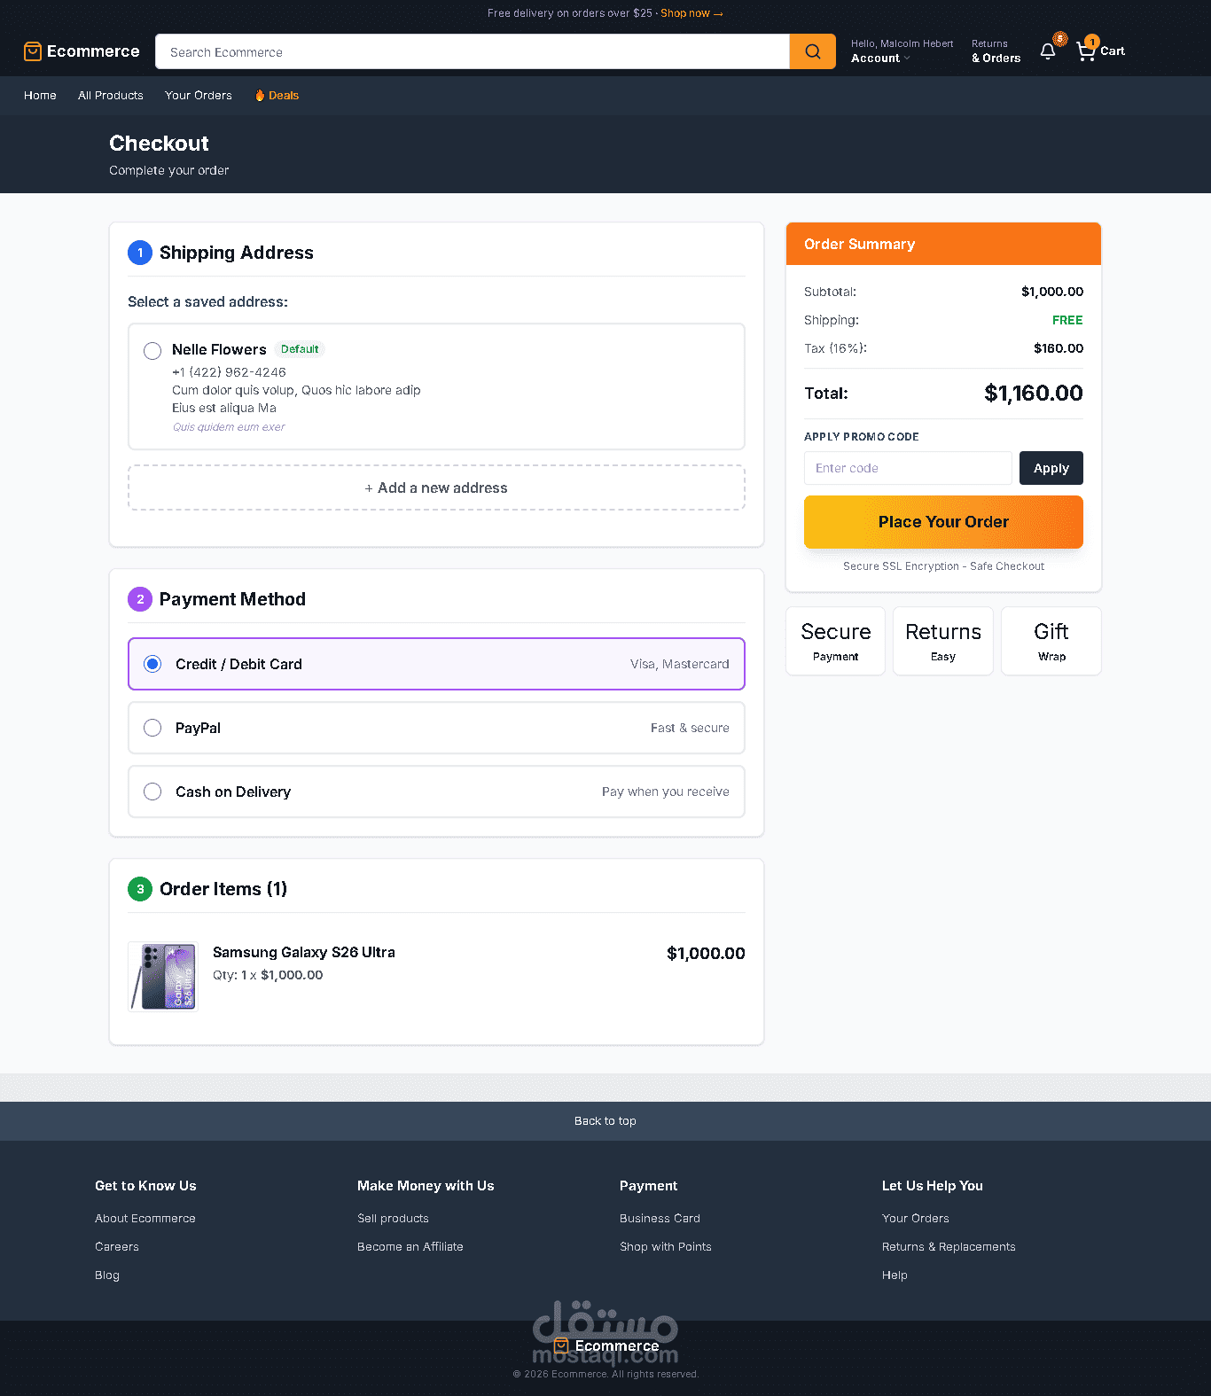Screen dimensions: 1211x1396
Task: Click the Ecommerce logo bag icon in the header
Action: coord(33,51)
